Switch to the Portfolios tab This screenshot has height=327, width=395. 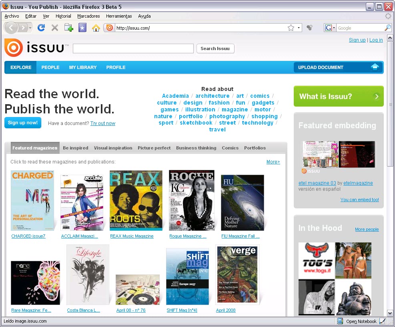255,148
